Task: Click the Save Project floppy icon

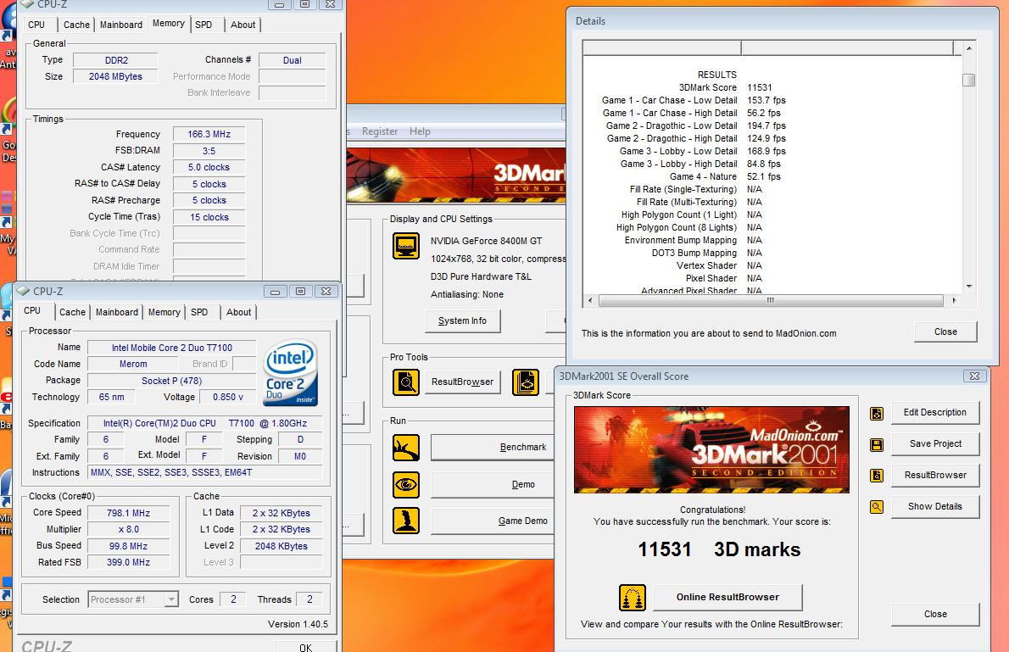Action: click(877, 445)
